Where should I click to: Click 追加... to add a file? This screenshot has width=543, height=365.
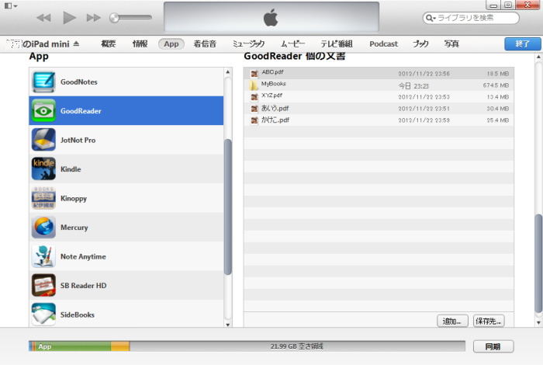click(x=452, y=321)
